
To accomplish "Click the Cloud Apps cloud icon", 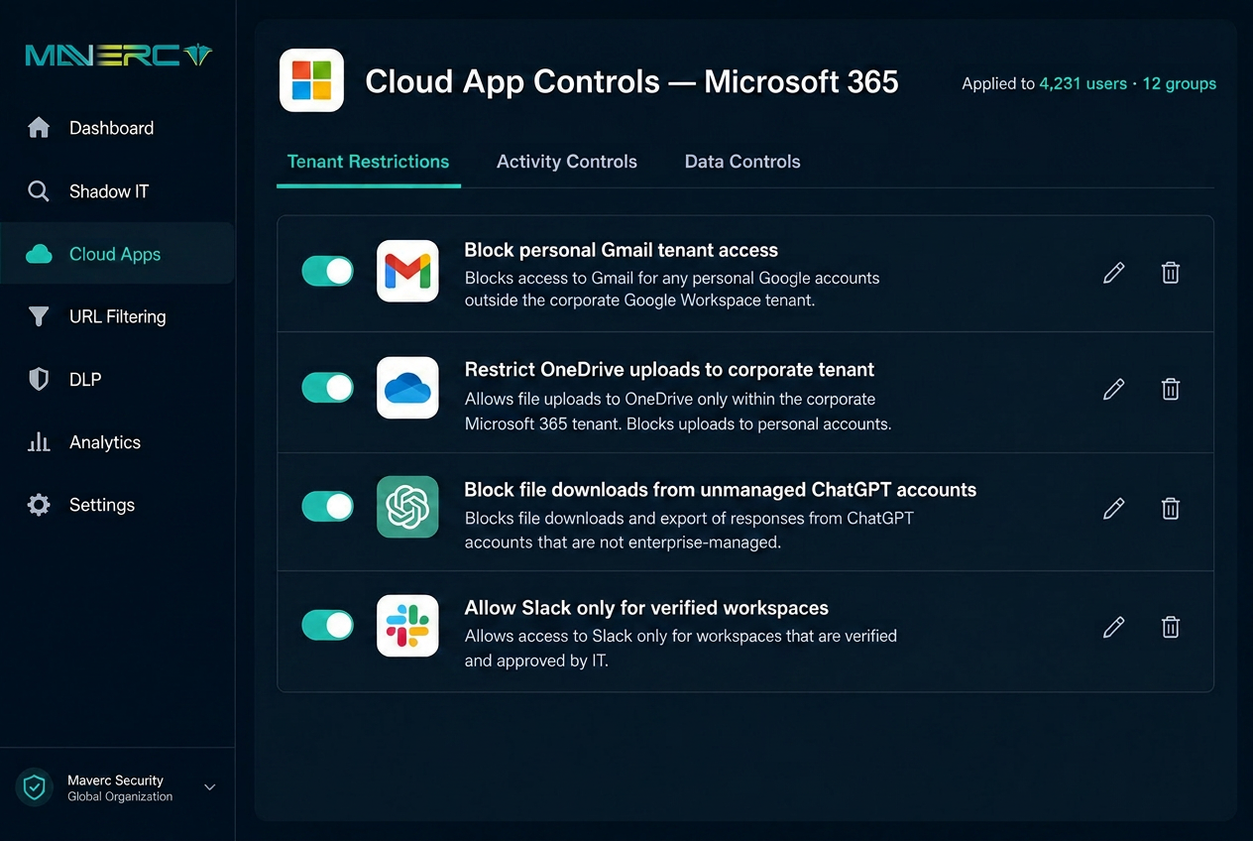I will (39, 255).
